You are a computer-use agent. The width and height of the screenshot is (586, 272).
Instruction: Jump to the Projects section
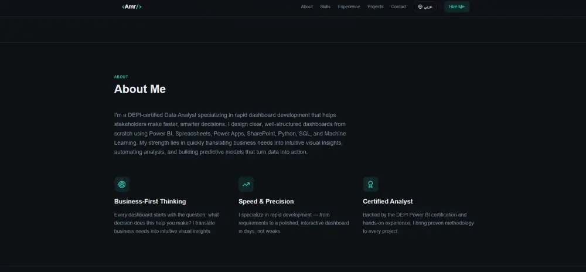tap(375, 6)
